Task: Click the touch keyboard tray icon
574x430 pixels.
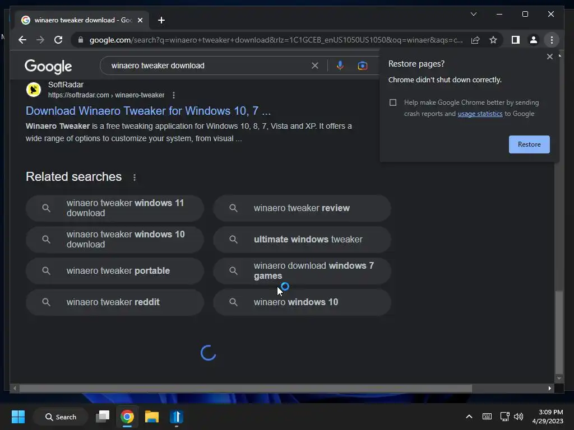Action: tap(487, 417)
